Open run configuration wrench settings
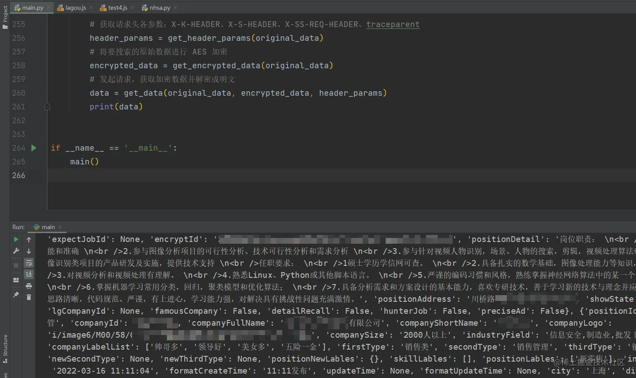 point(16,251)
